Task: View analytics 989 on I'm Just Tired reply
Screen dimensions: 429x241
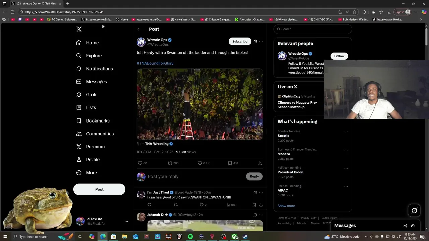Action: click(x=231, y=205)
